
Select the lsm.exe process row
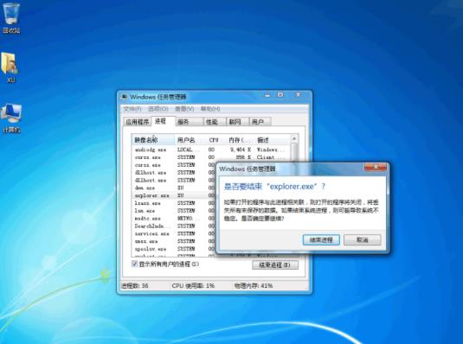174,211
